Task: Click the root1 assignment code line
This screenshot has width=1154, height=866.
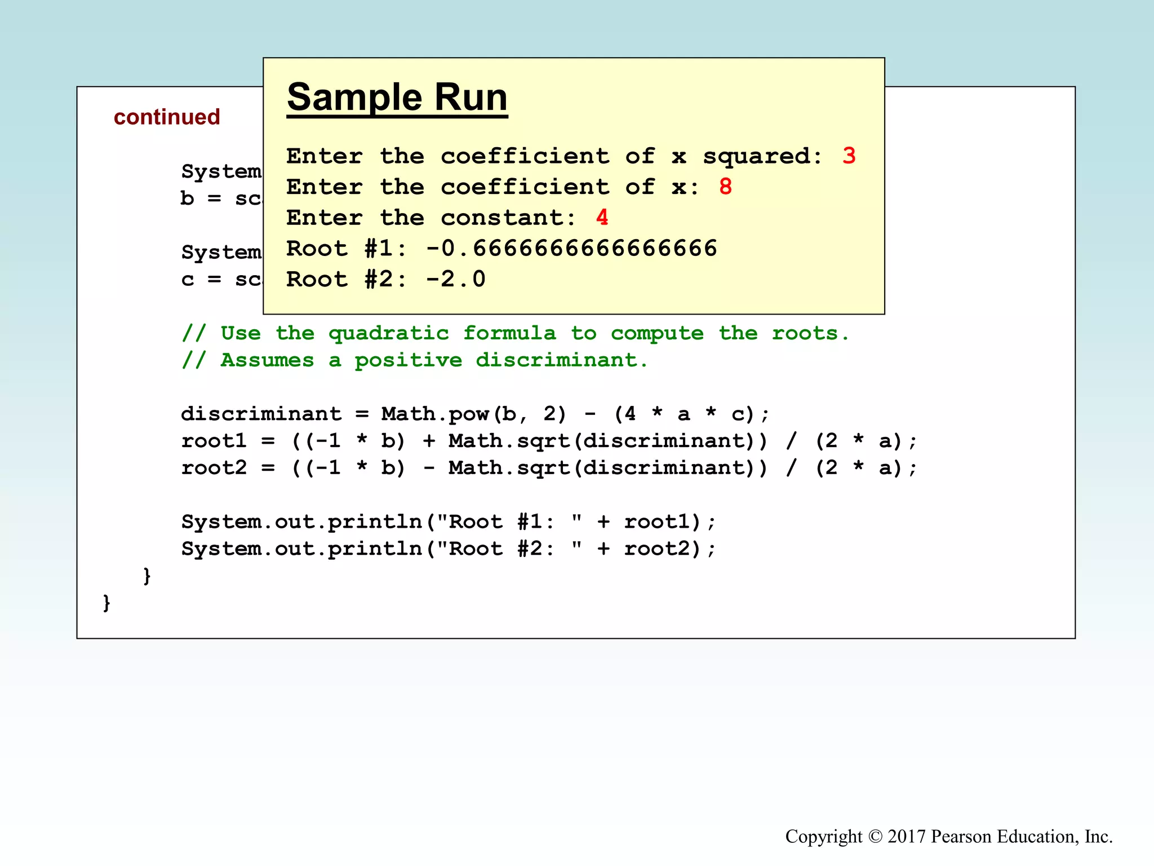Action: (549, 441)
